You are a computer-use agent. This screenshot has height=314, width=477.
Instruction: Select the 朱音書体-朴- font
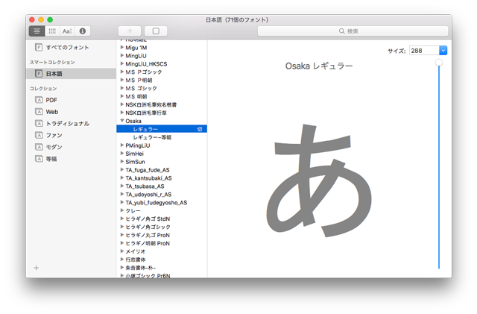[x=141, y=268]
